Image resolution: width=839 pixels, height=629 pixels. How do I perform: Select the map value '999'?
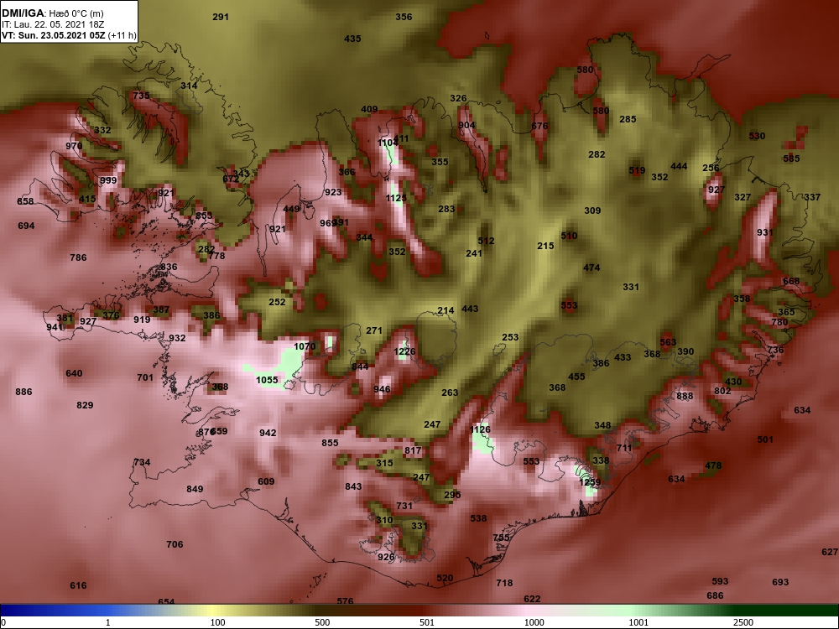pos(108,180)
